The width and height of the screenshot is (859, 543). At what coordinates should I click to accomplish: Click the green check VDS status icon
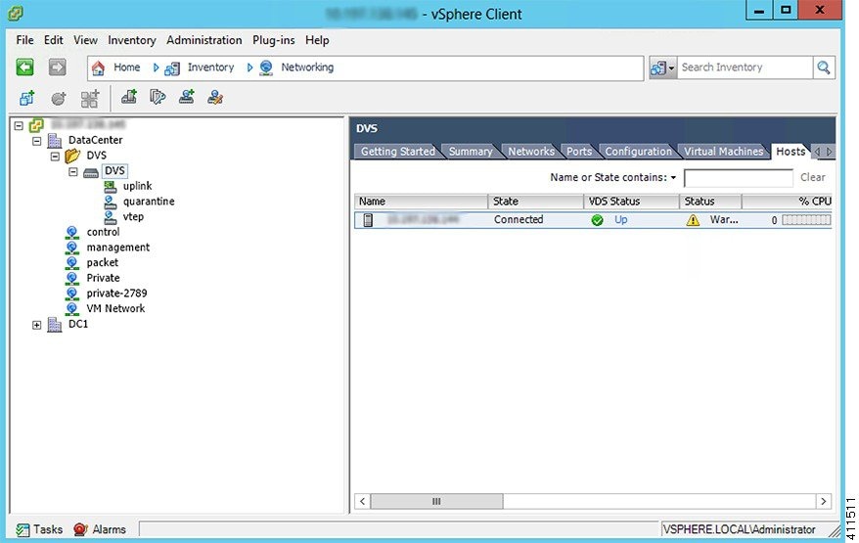(597, 220)
